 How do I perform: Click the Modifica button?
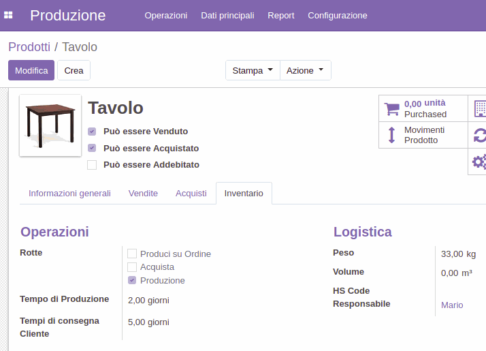point(31,70)
